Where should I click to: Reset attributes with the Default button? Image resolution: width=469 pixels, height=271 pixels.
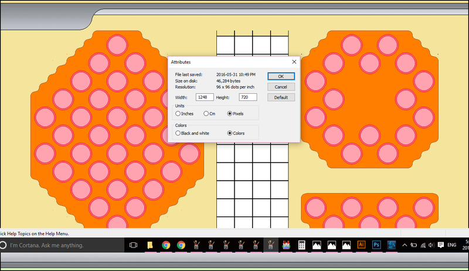281,97
